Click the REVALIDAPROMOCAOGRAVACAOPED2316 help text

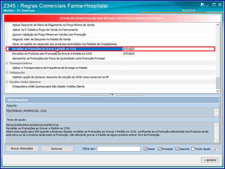[x=32, y=125]
